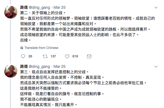Click @ding_gang handle on second tweet
This screenshot has height=108, width=164.
(x=39, y=67)
